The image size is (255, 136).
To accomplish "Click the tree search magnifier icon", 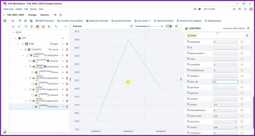I will pyautogui.click(x=26, y=26).
